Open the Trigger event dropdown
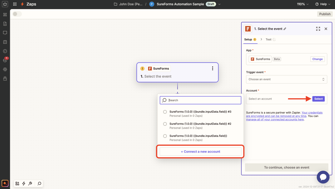 (286, 79)
